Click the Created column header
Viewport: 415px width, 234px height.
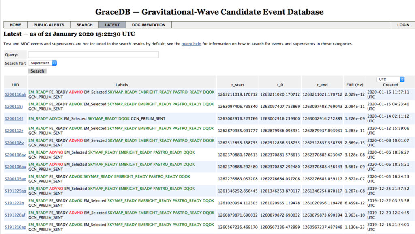click(390, 85)
